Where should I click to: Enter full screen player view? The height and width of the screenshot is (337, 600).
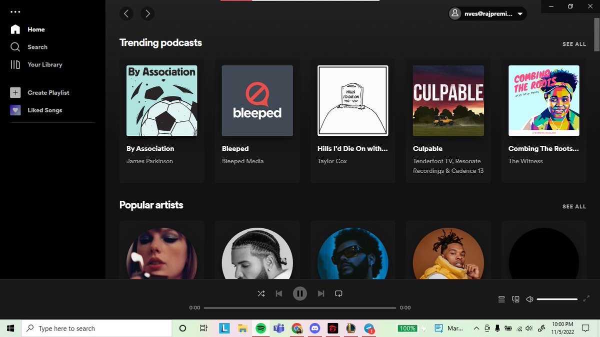click(x=587, y=300)
